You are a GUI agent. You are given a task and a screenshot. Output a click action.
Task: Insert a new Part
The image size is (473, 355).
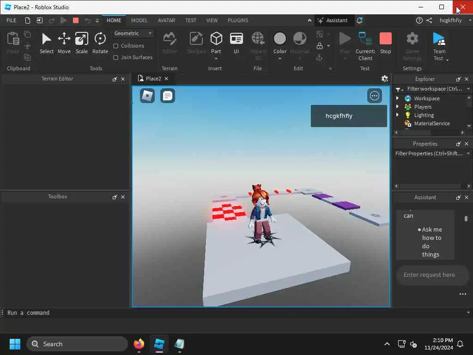click(216, 42)
